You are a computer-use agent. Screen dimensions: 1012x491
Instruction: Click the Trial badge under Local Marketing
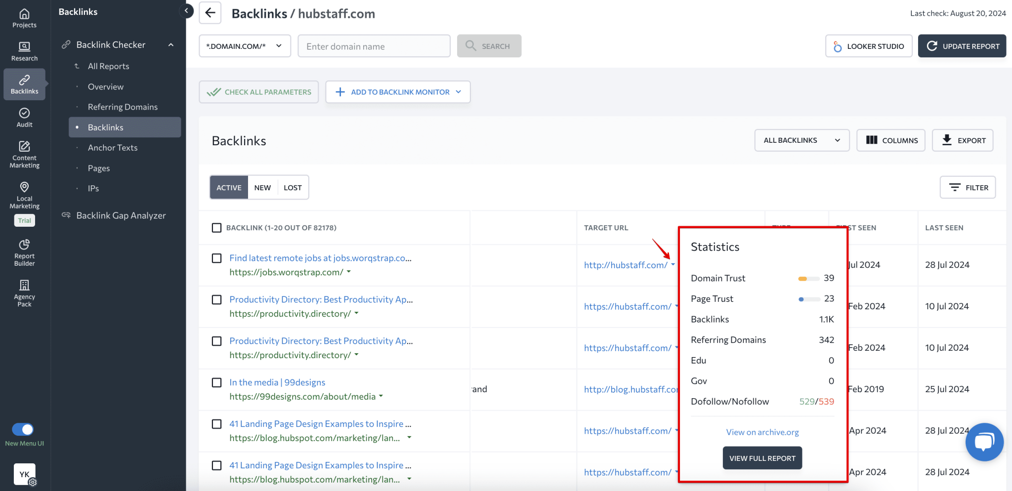point(25,221)
